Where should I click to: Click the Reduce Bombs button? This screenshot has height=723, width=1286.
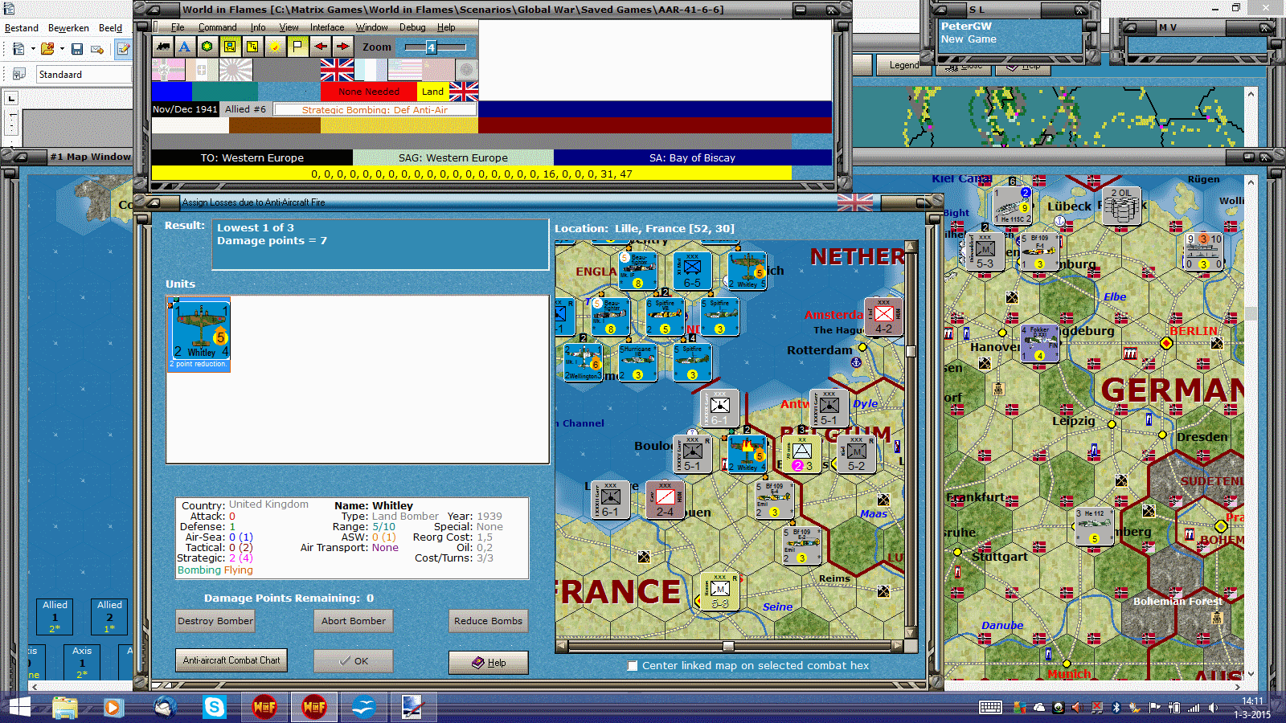pos(488,621)
